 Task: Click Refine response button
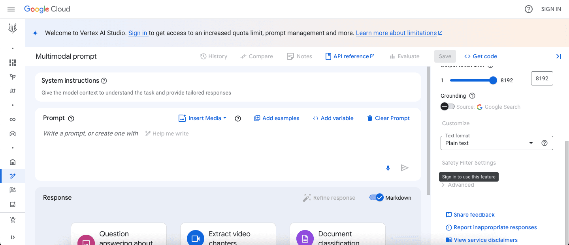[329, 198]
